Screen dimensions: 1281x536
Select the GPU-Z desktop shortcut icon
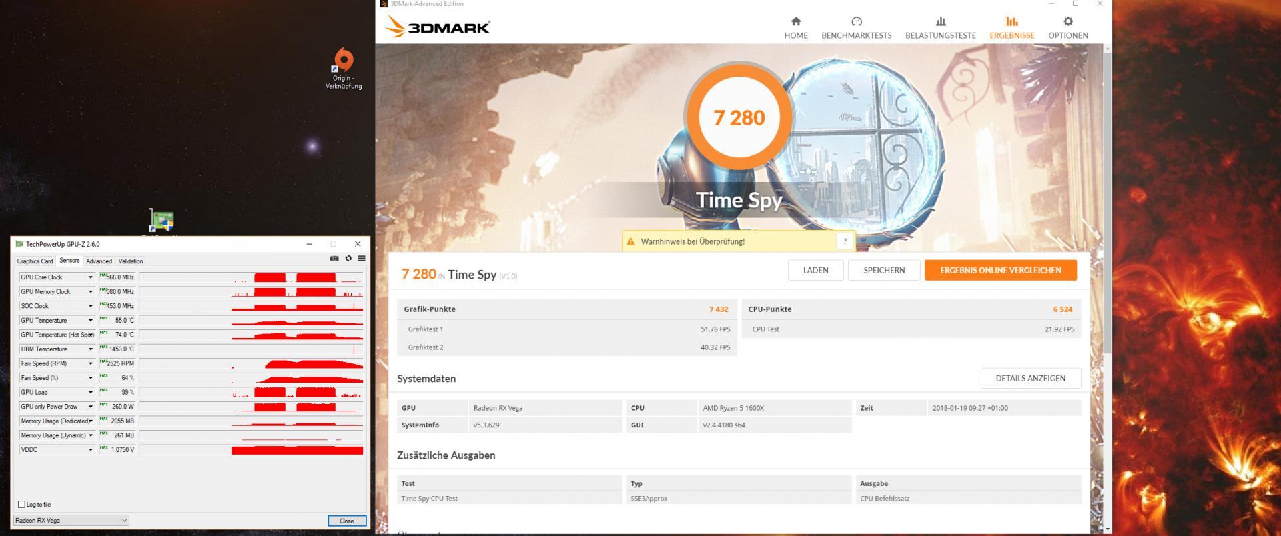pos(162,221)
